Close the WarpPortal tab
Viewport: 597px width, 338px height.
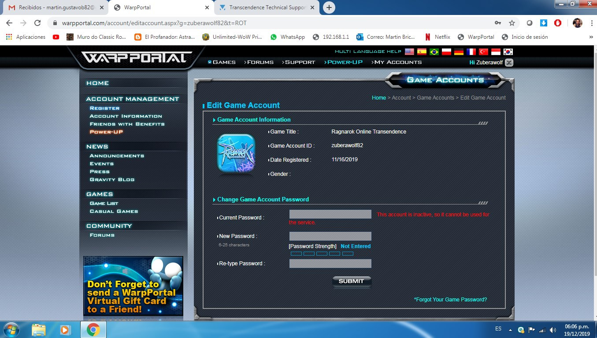[x=207, y=7]
